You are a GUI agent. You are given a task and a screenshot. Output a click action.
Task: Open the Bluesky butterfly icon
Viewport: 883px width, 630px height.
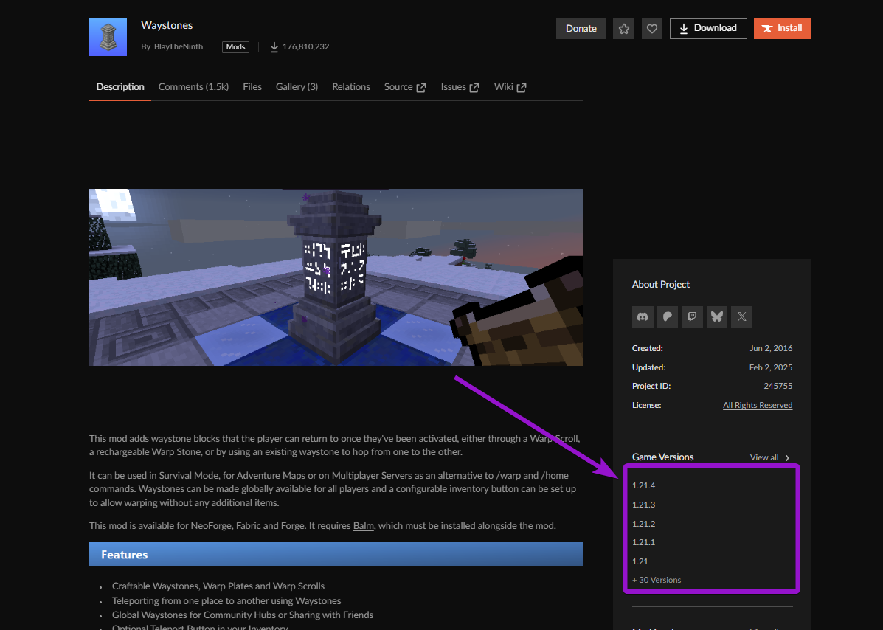point(717,316)
